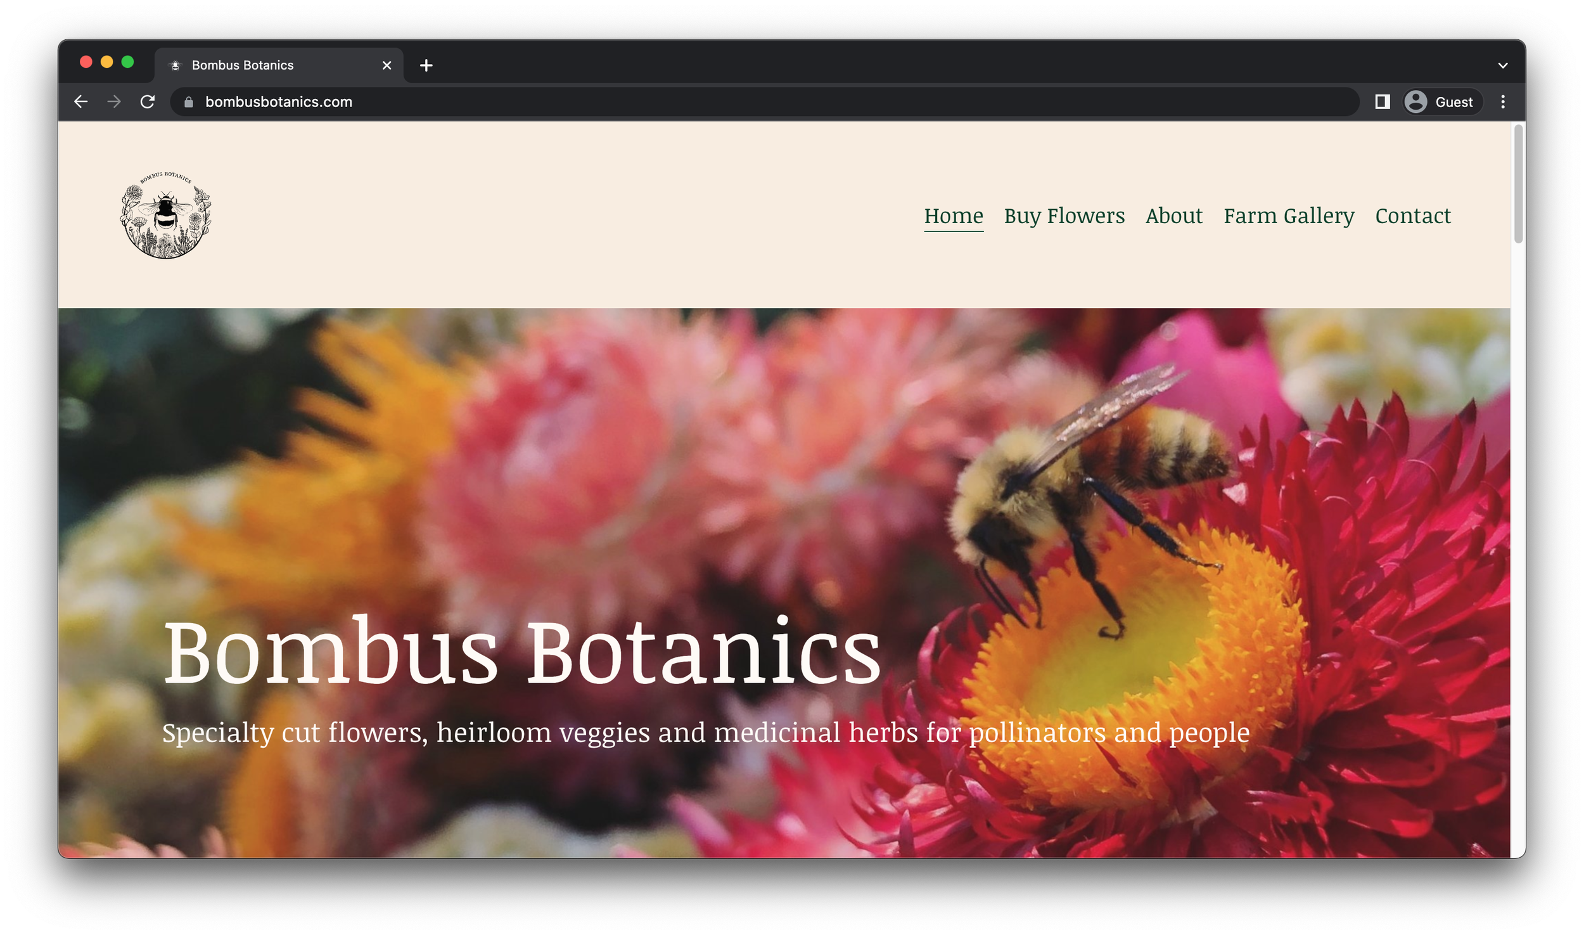The image size is (1584, 935).
Task: Open a new tab with plus icon
Action: (426, 65)
